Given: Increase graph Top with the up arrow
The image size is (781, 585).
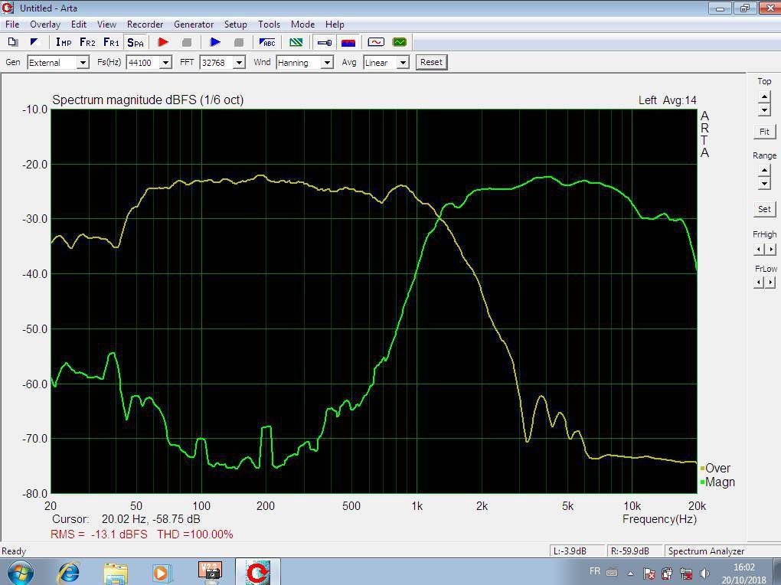Looking at the screenshot, I should pos(765,96).
